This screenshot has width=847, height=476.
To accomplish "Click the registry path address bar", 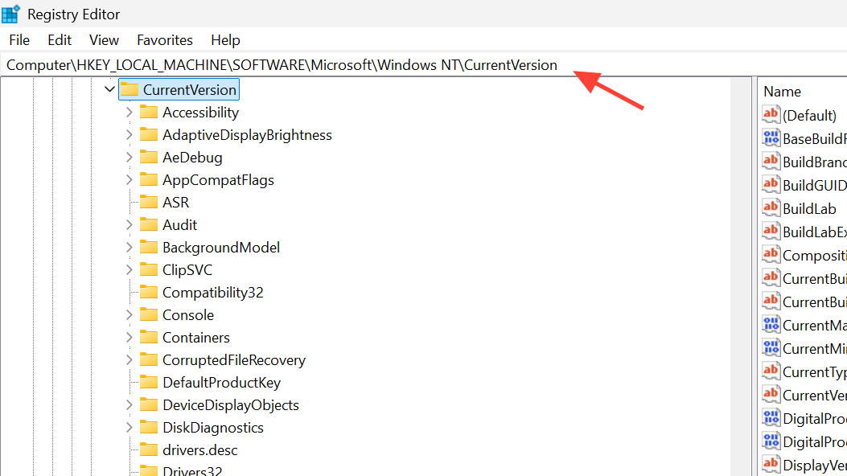I will pyautogui.click(x=282, y=65).
